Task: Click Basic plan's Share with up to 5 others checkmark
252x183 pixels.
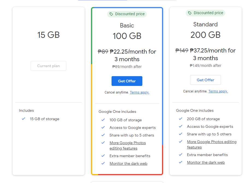Action: click(103, 135)
